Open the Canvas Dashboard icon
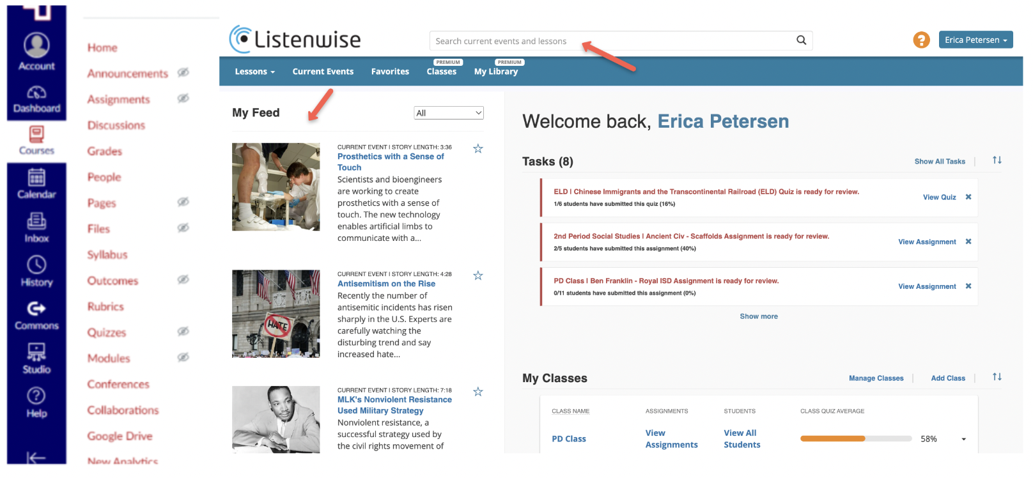Viewport: 1033px width, 478px height. coord(36,99)
